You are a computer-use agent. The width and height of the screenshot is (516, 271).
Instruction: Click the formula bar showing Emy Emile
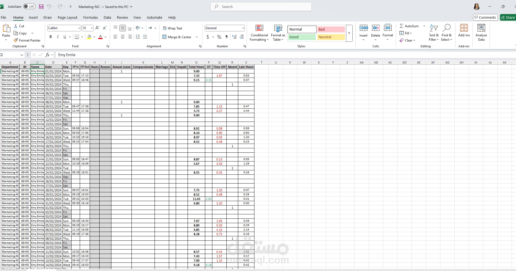click(286, 55)
